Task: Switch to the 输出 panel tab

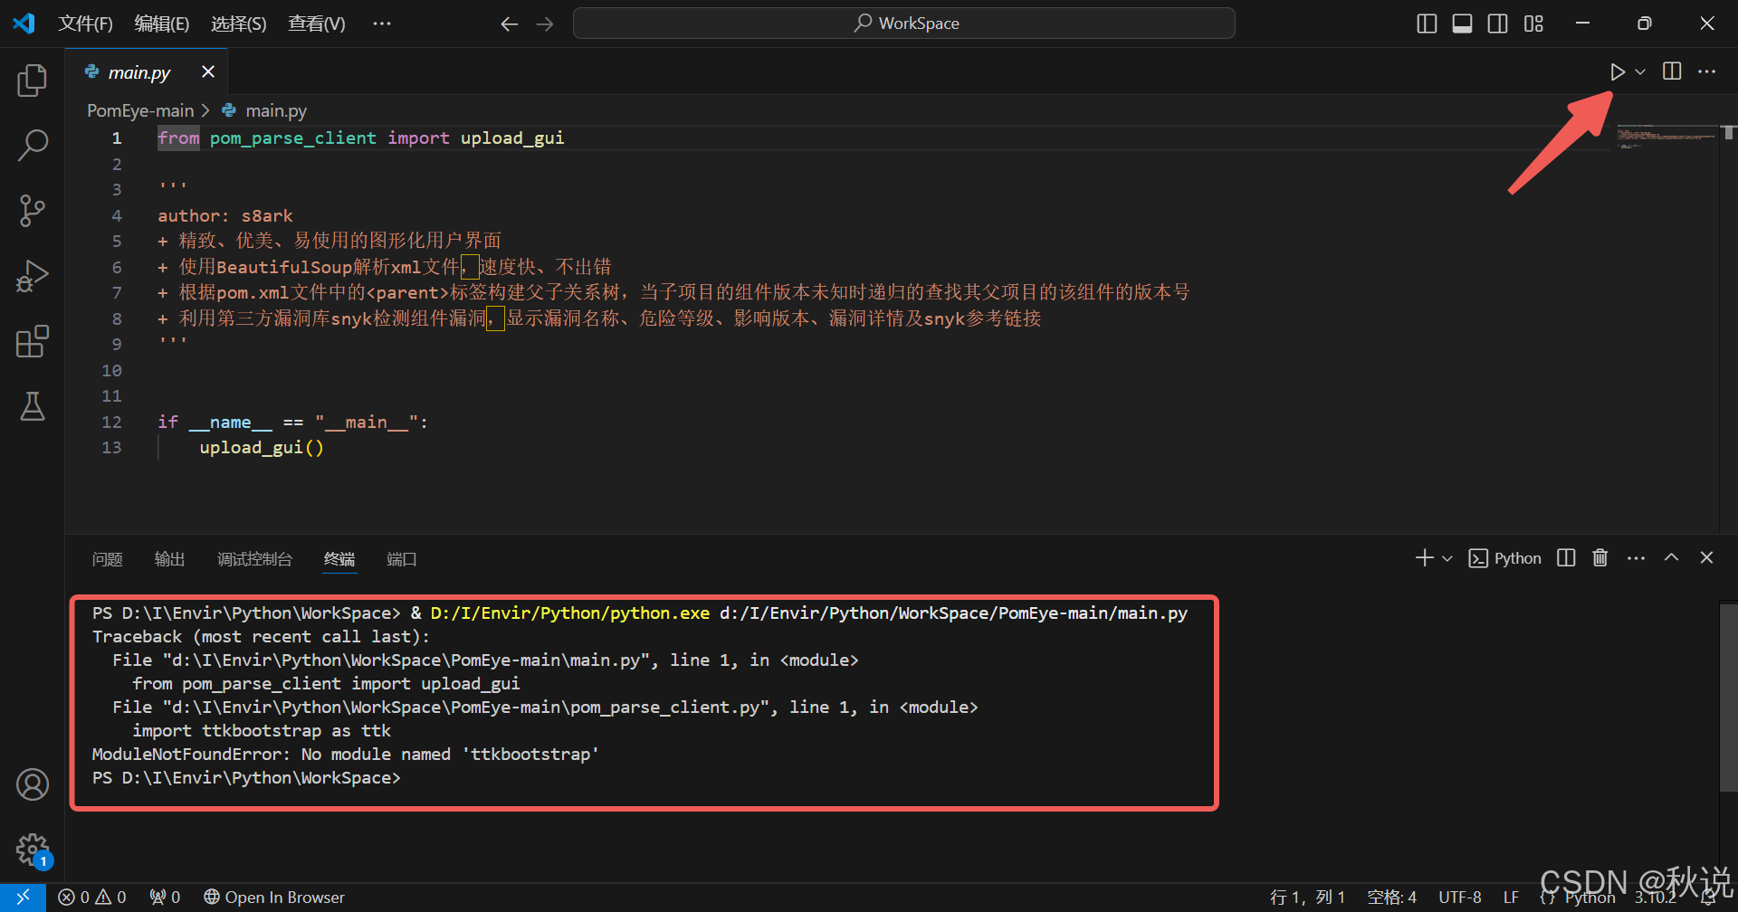Action: point(170,559)
